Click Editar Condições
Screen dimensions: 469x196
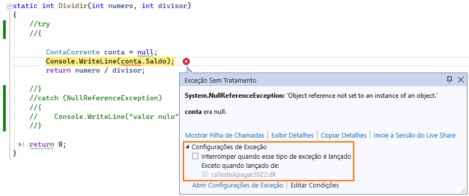315,185
